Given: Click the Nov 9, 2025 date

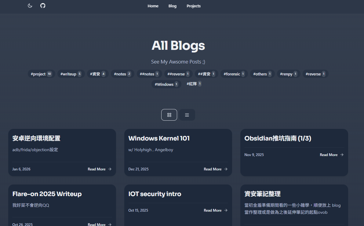Looking at the screenshot, I should pyautogui.click(x=254, y=155).
